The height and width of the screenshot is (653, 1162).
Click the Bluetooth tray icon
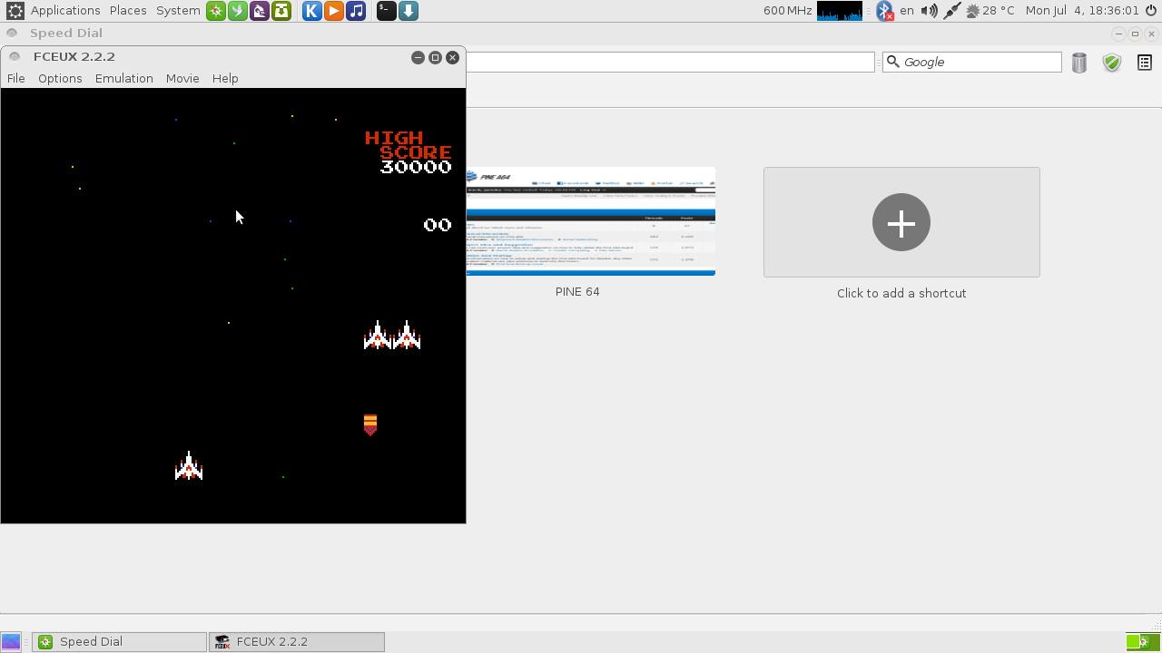[884, 11]
